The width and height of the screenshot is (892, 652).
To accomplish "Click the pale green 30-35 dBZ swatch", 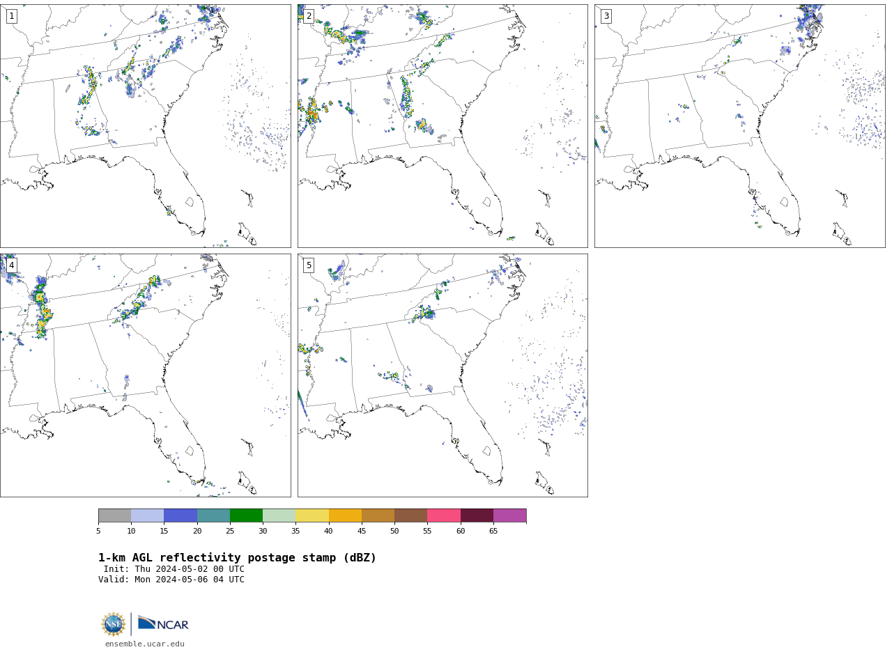I will tap(279, 515).
